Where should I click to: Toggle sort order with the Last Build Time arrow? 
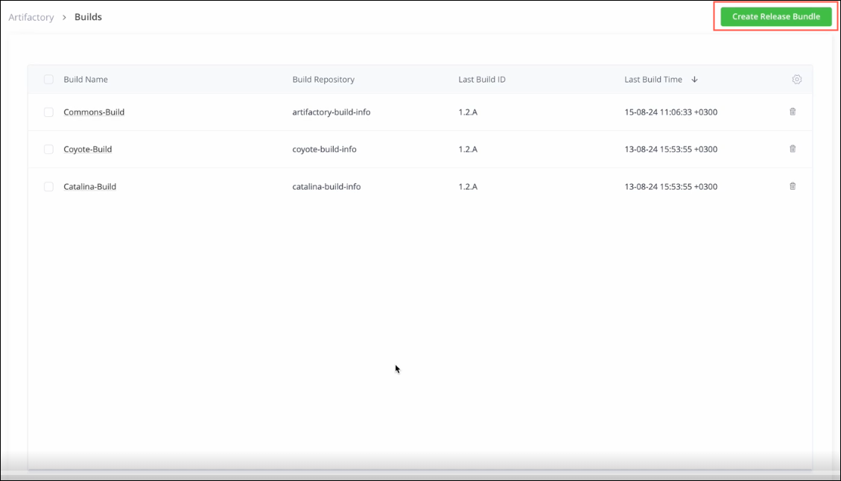694,79
